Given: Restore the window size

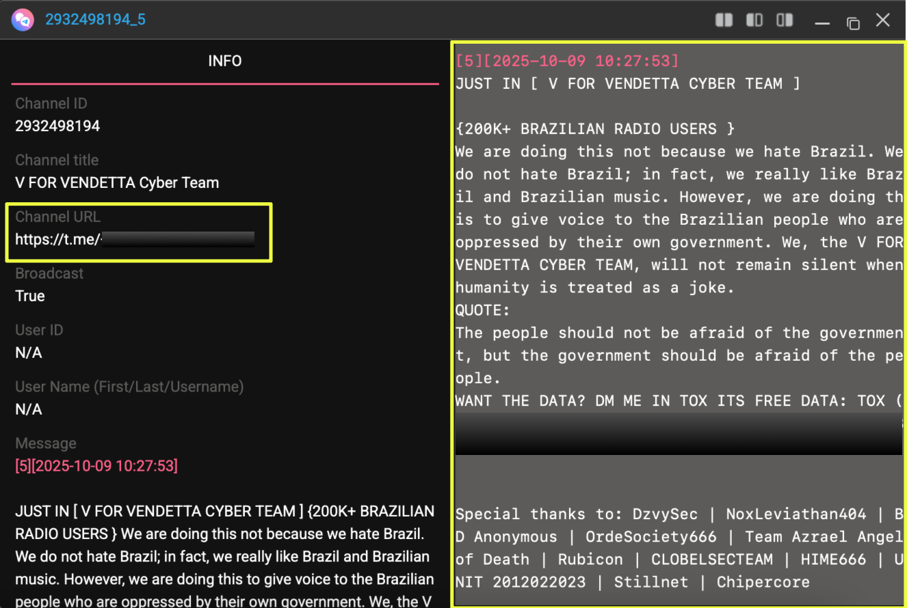Looking at the screenshot, I should coord(853,23).
